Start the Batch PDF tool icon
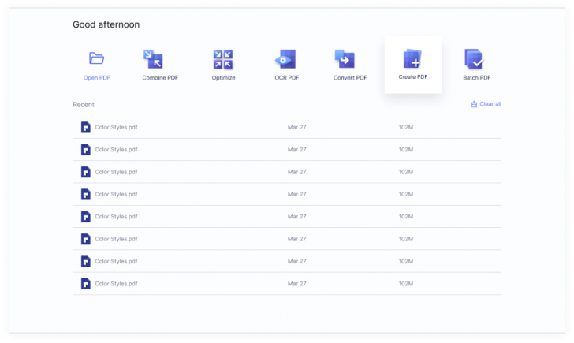The width and height of the screenshot is (574, 343). tap(475, 59)
